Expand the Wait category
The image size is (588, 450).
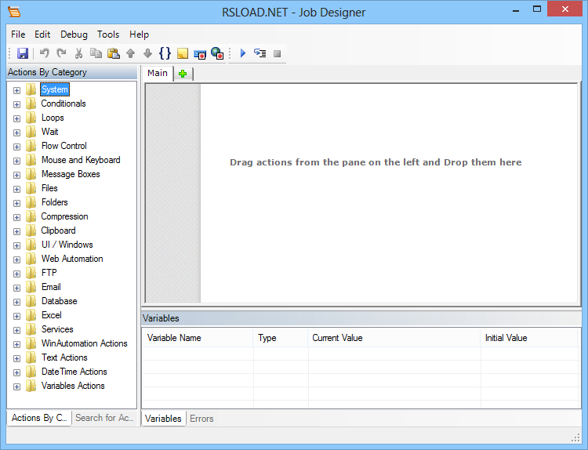tap(16, 132)
